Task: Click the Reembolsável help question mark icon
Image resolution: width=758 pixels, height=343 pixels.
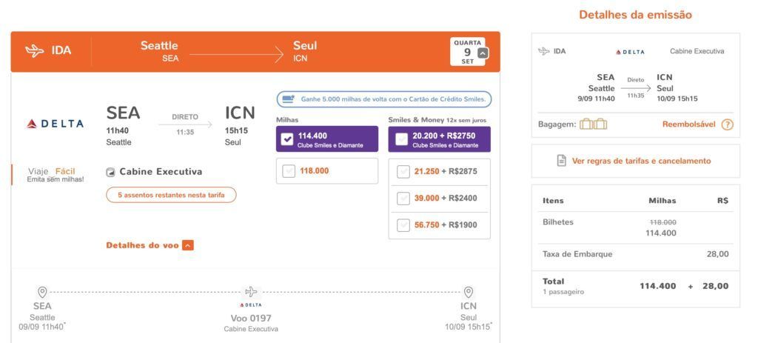Action: (727, 124)
